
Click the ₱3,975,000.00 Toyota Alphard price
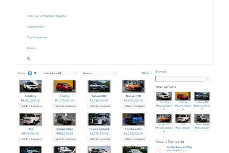click(x=99, y=133)
